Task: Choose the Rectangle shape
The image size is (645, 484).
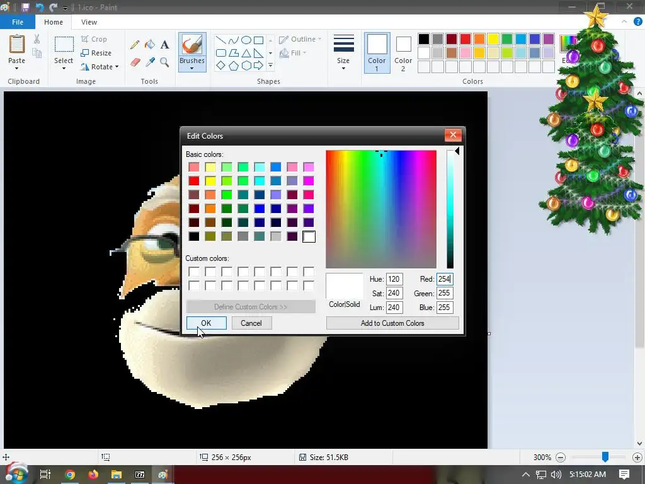Action: coord(258,40)
